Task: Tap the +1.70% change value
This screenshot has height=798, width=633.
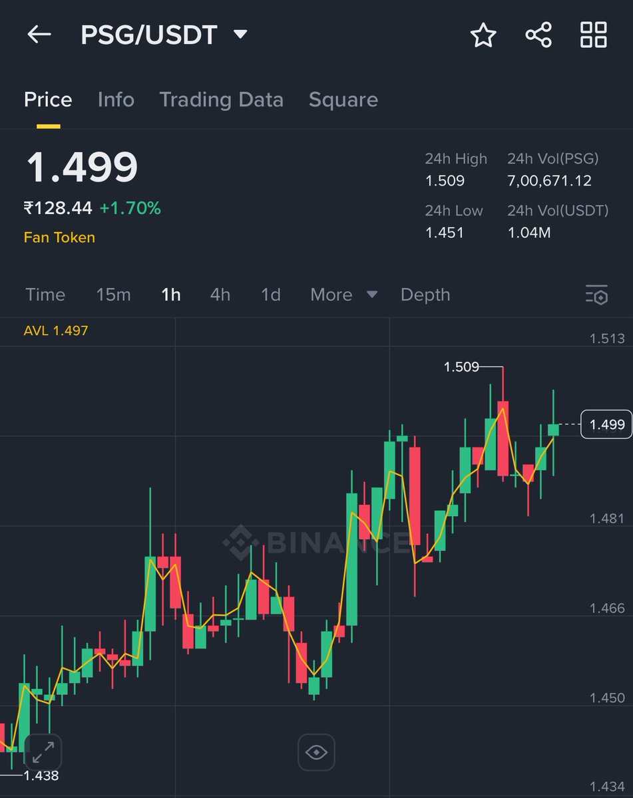Action: pos(130,208)
